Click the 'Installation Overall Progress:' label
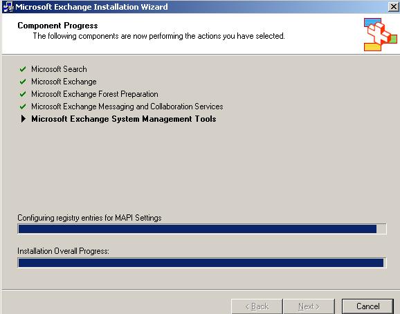 coord(63,251)
